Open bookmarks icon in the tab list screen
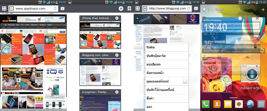 point(129,9)
